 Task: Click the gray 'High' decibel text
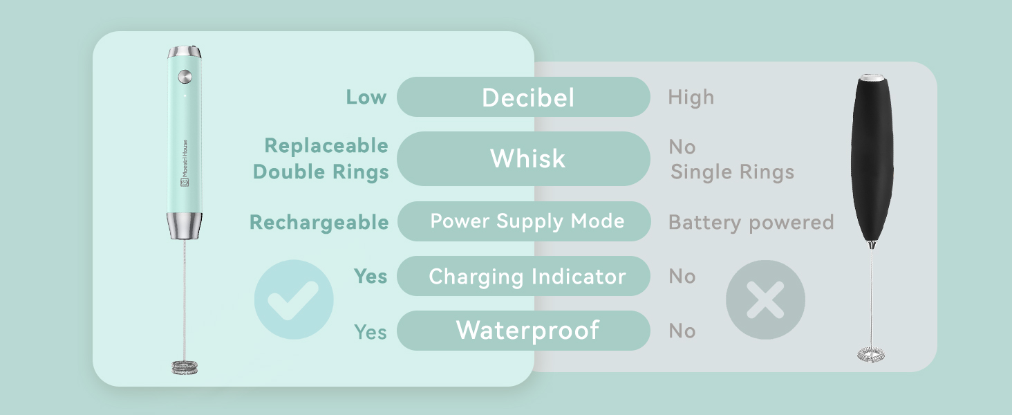click(691, 98)
